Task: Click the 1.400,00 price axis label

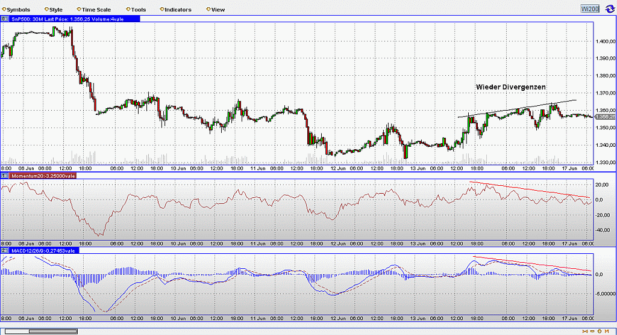Action: [606, 41]
